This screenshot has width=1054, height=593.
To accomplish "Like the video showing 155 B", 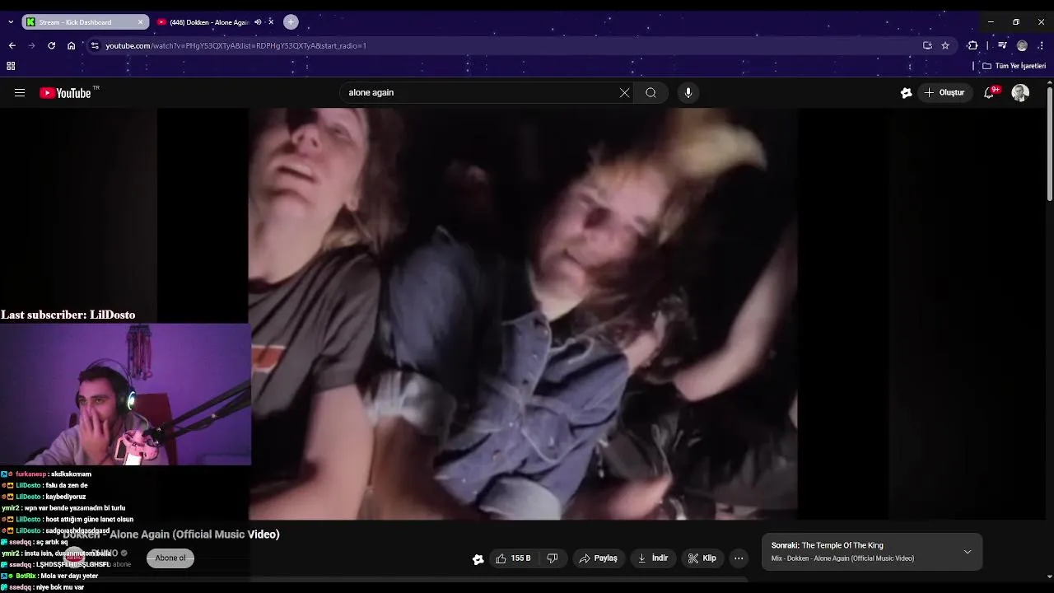I will tap(512, 558).
